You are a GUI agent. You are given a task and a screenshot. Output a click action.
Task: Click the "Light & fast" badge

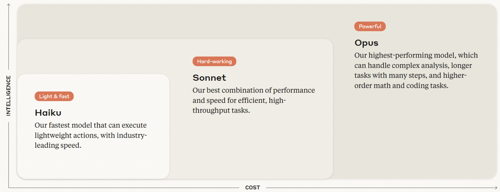pyautogui.click(x=54, y=96)
